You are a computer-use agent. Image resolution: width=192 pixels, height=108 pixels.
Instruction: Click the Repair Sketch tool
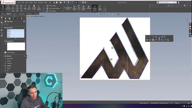pos(74,8)
